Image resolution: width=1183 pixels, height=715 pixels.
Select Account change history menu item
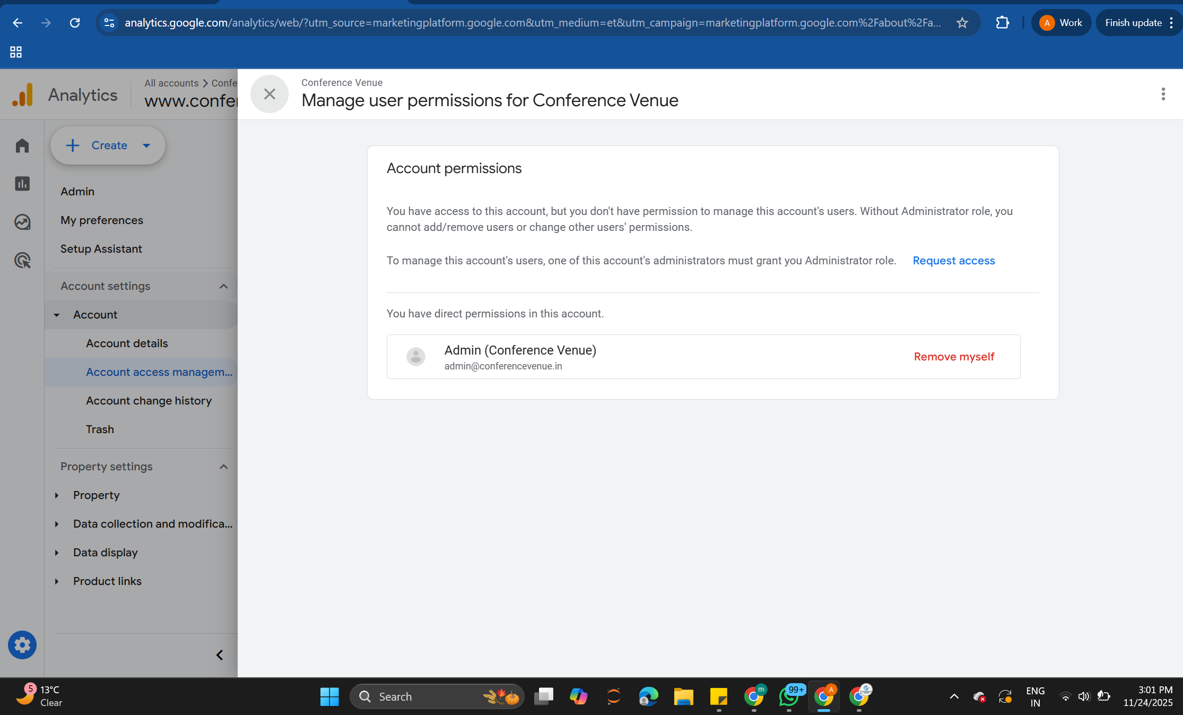tap(149, 401)
